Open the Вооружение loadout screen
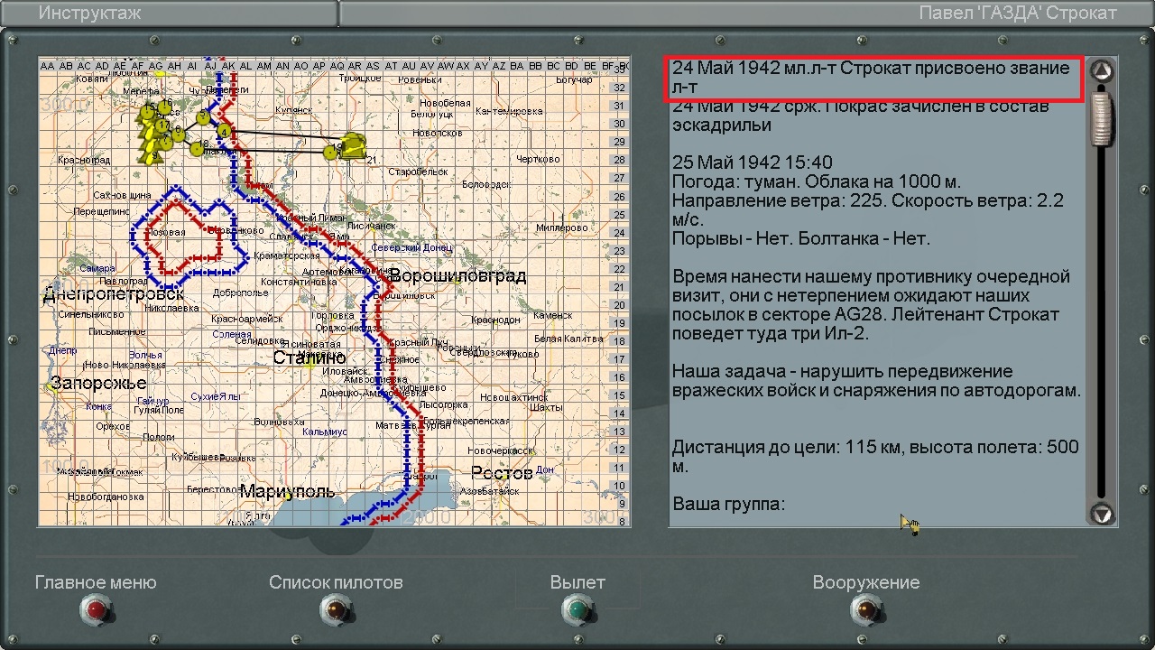Viewport: 1155px width, 650px height. click(x=866, y=611)
